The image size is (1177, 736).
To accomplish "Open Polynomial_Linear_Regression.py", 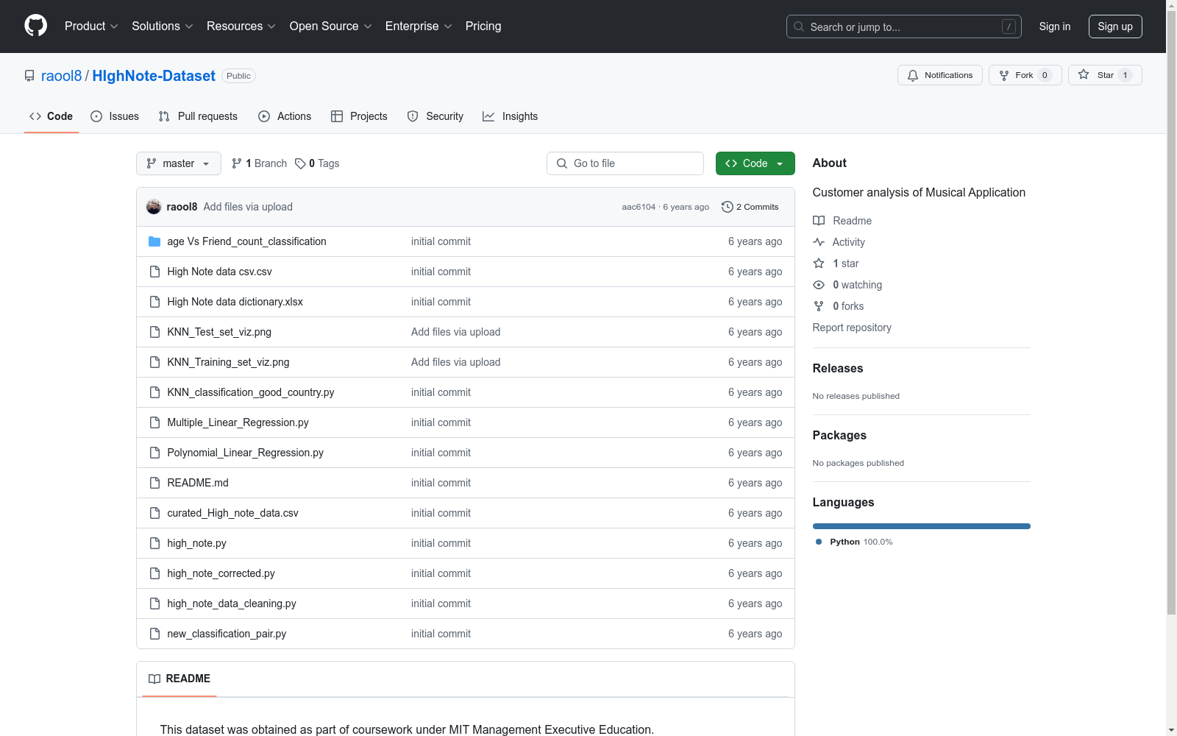I will pos(245,453).
